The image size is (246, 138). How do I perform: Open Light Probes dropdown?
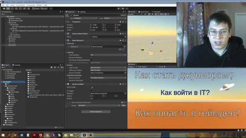108,67
